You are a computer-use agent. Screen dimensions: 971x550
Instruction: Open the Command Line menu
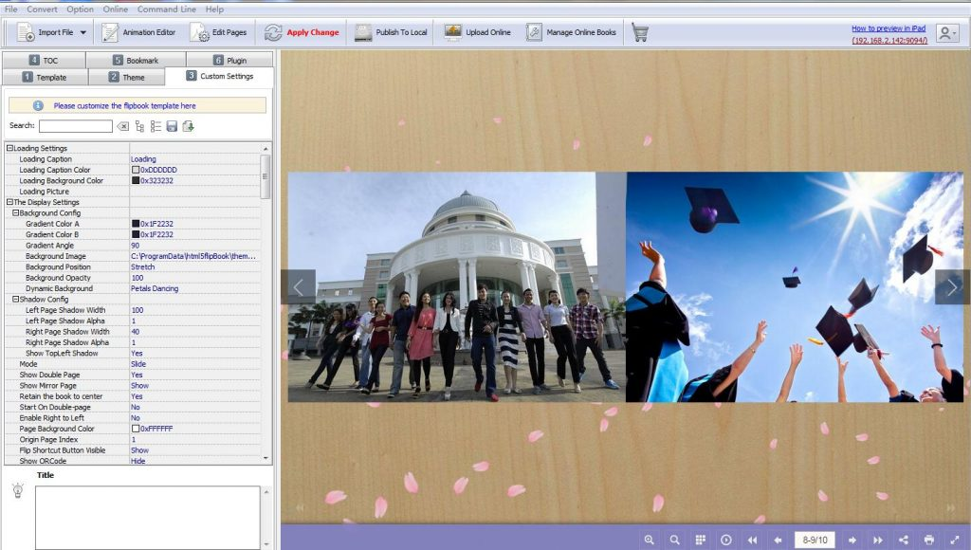(x=167, y=9)
